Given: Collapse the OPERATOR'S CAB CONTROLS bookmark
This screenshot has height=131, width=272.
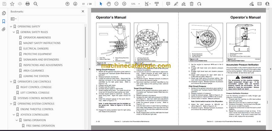Looking at the screenshot, I should pos(11,82).
